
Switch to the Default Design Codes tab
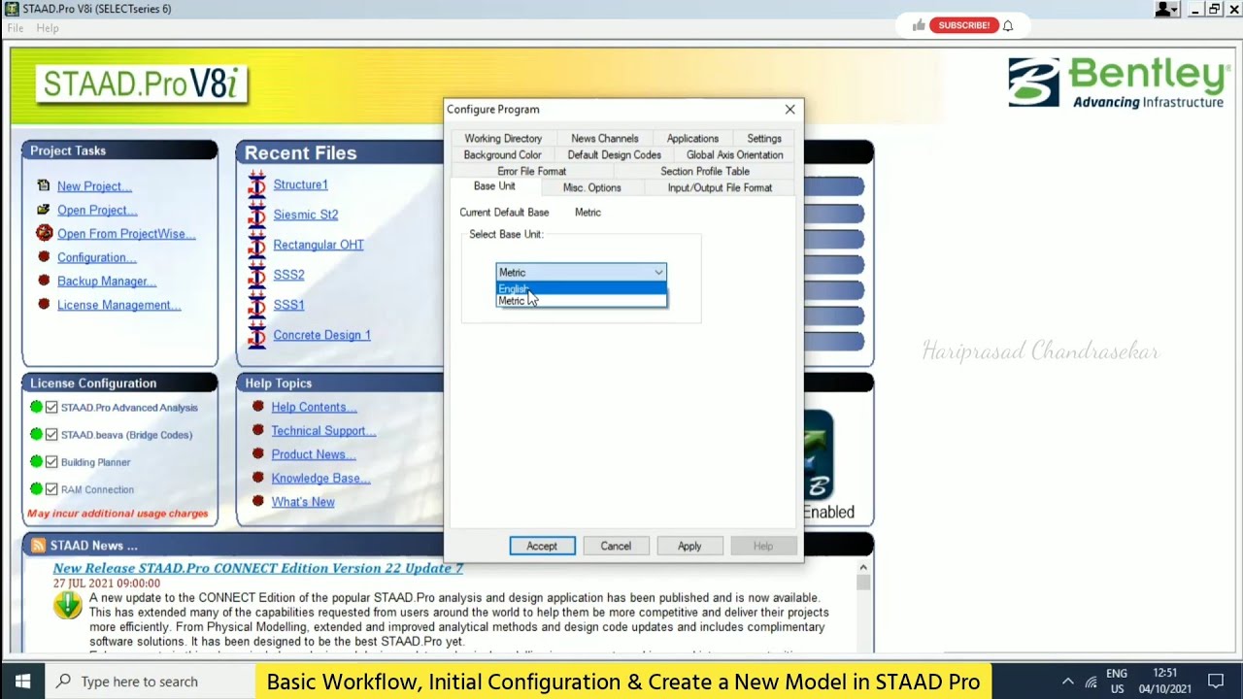pyautogui.click(x=614, y=155)
